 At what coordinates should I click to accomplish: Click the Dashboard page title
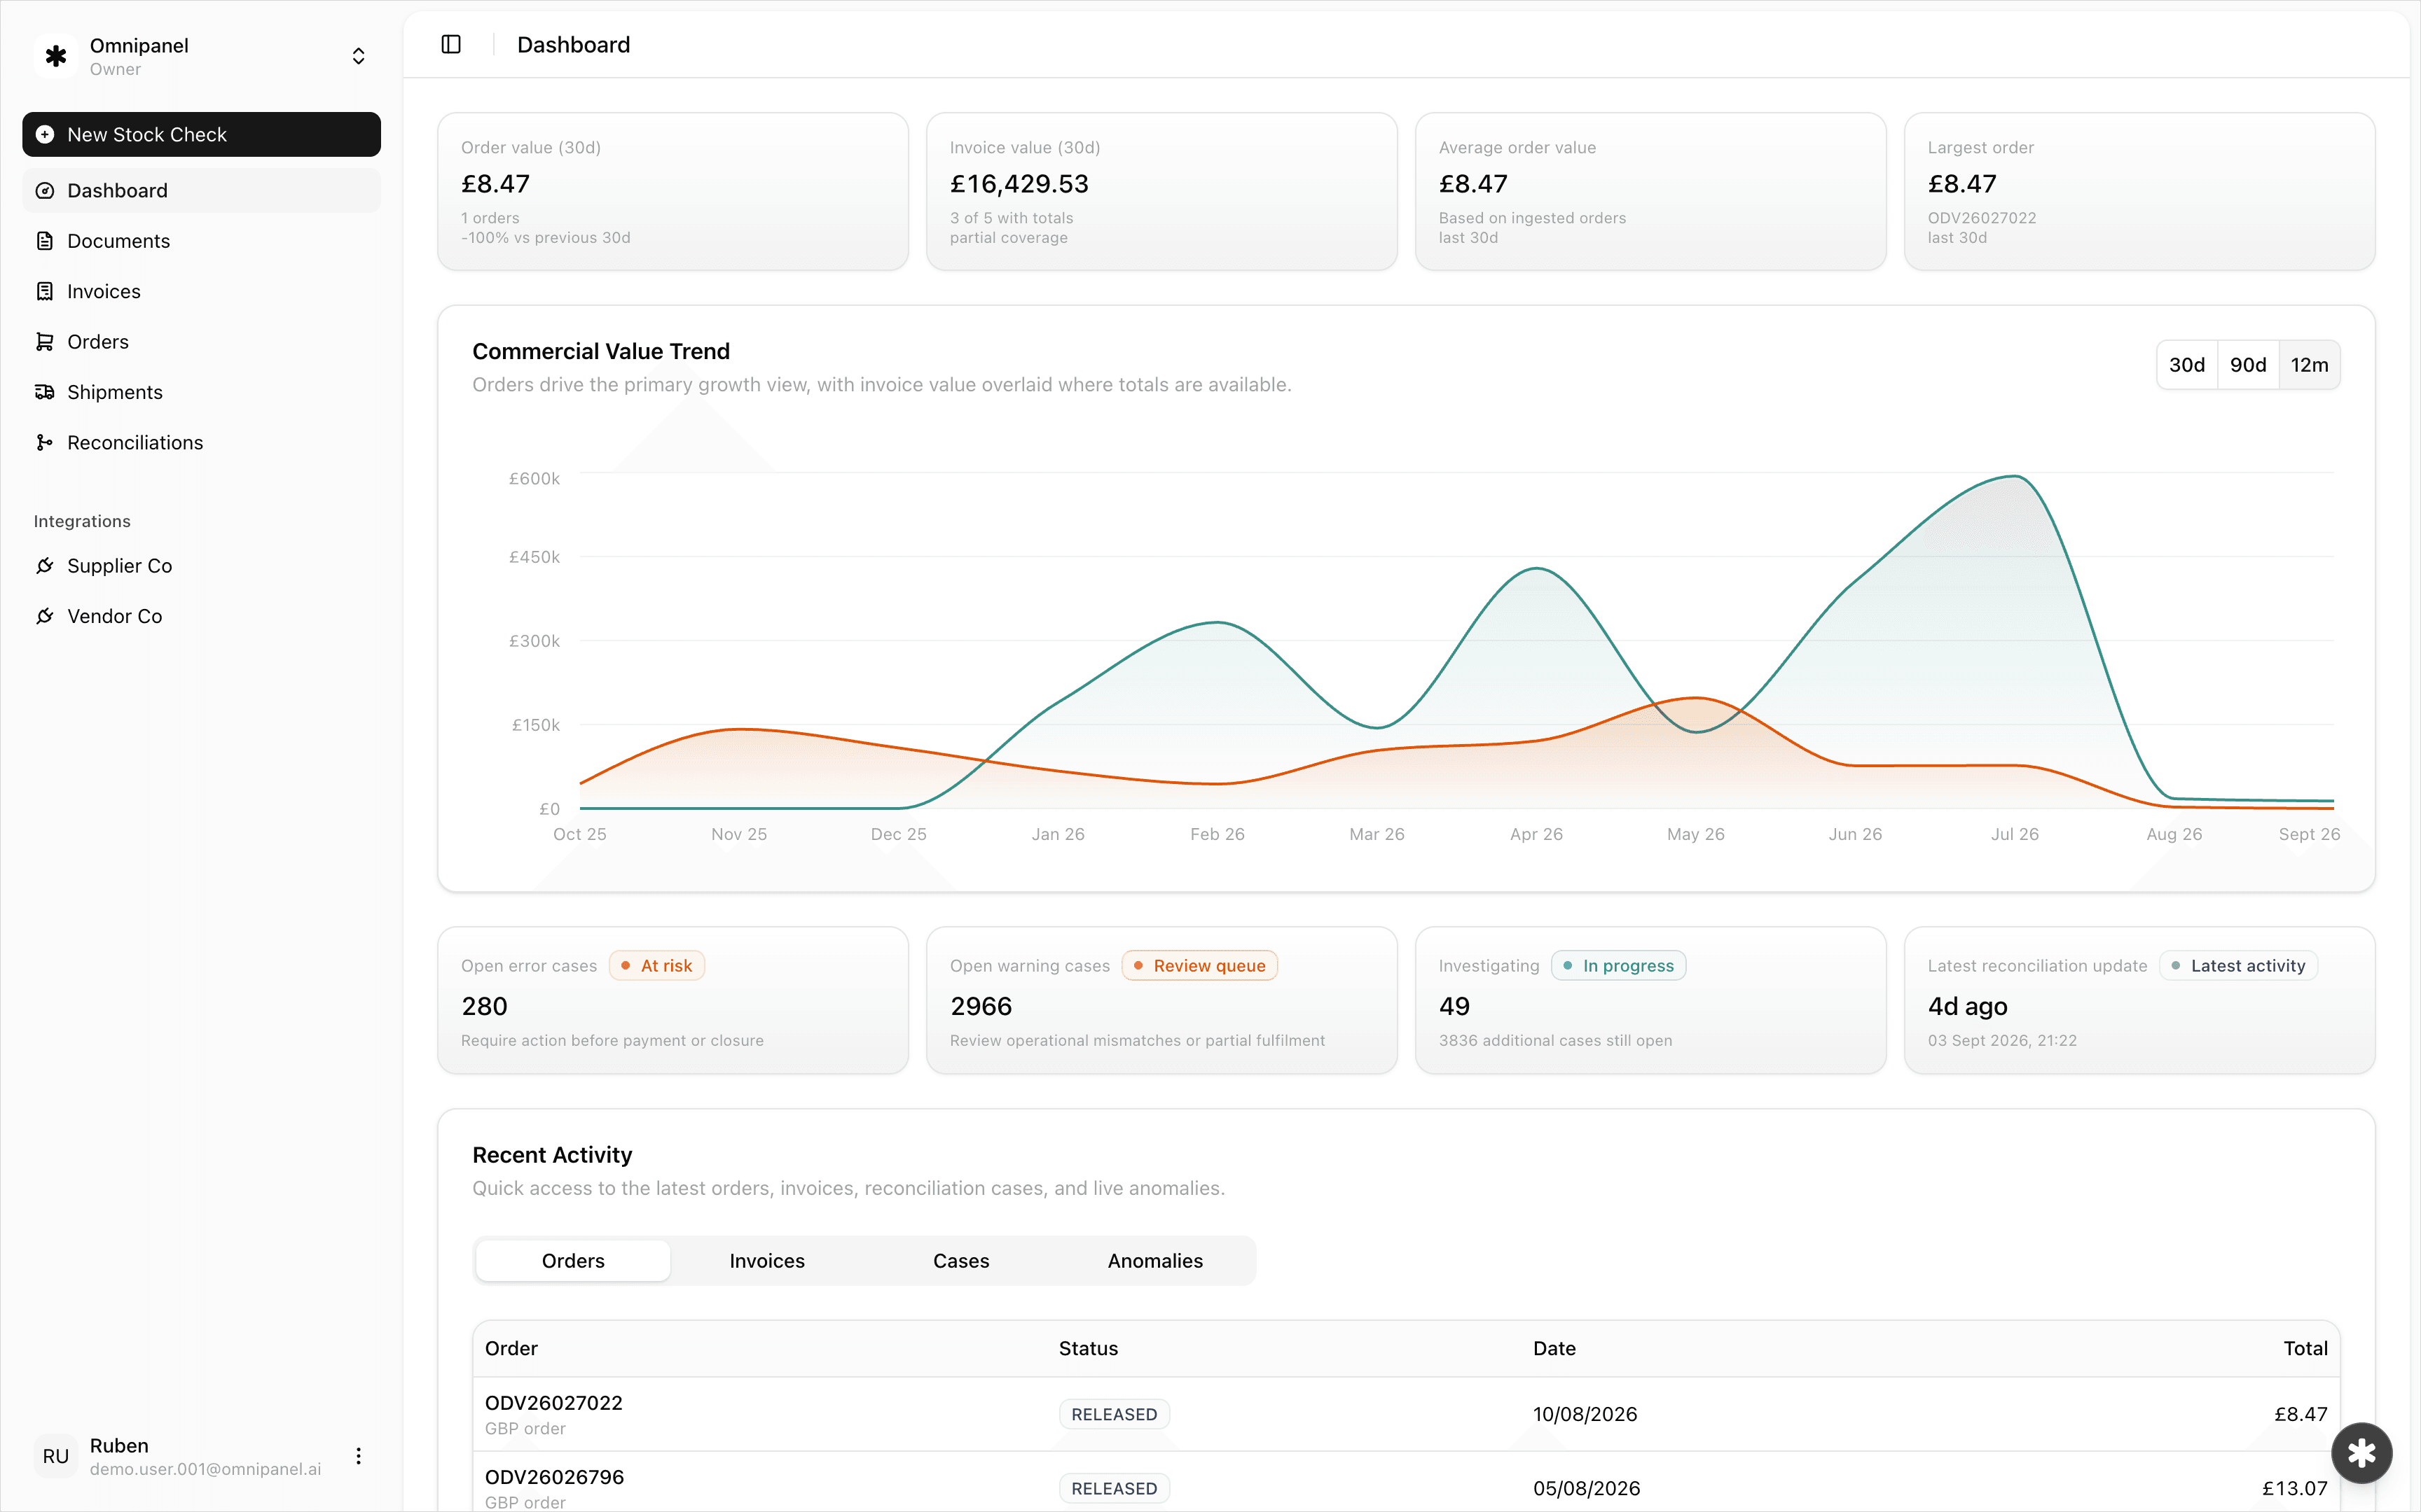click(573, 44)
